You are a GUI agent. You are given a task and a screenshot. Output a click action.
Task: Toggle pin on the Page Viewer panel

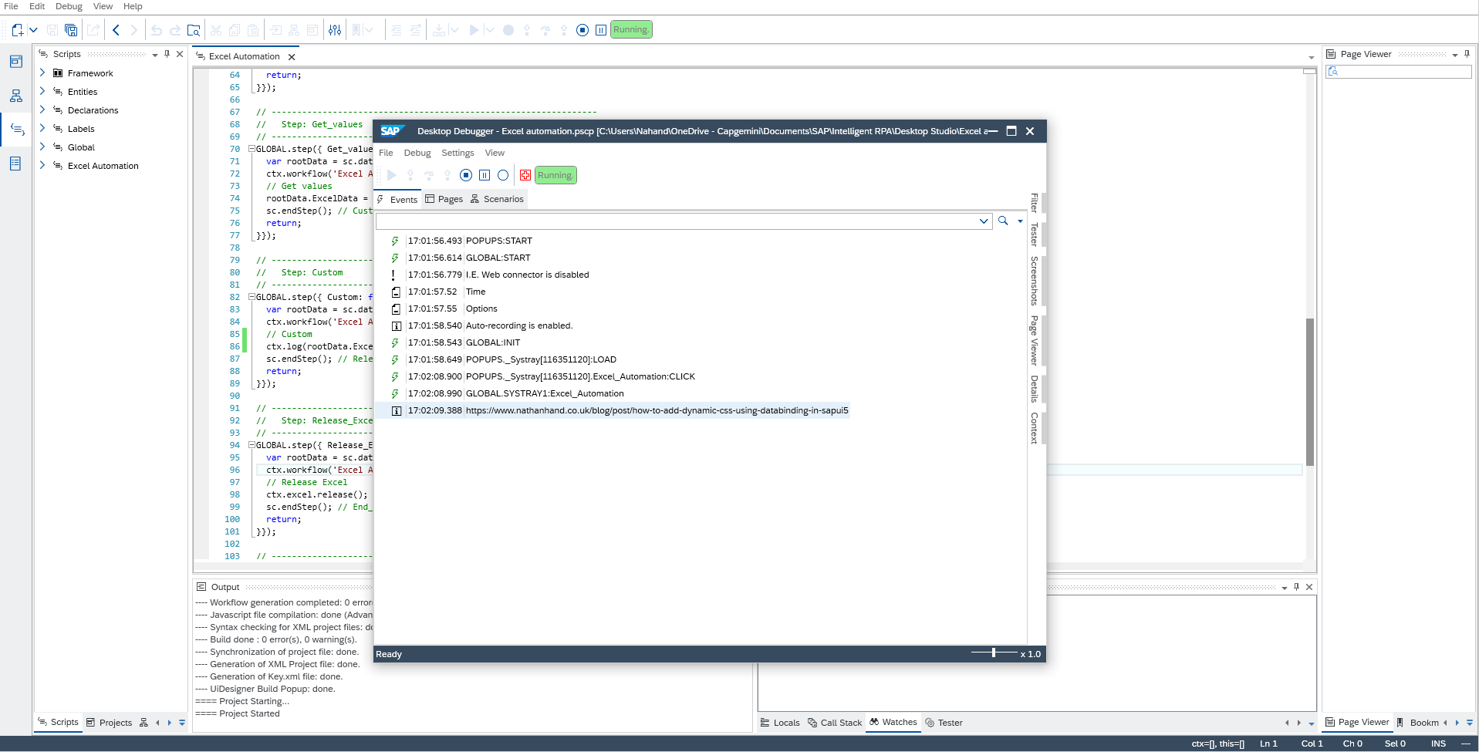(1467, 54)
